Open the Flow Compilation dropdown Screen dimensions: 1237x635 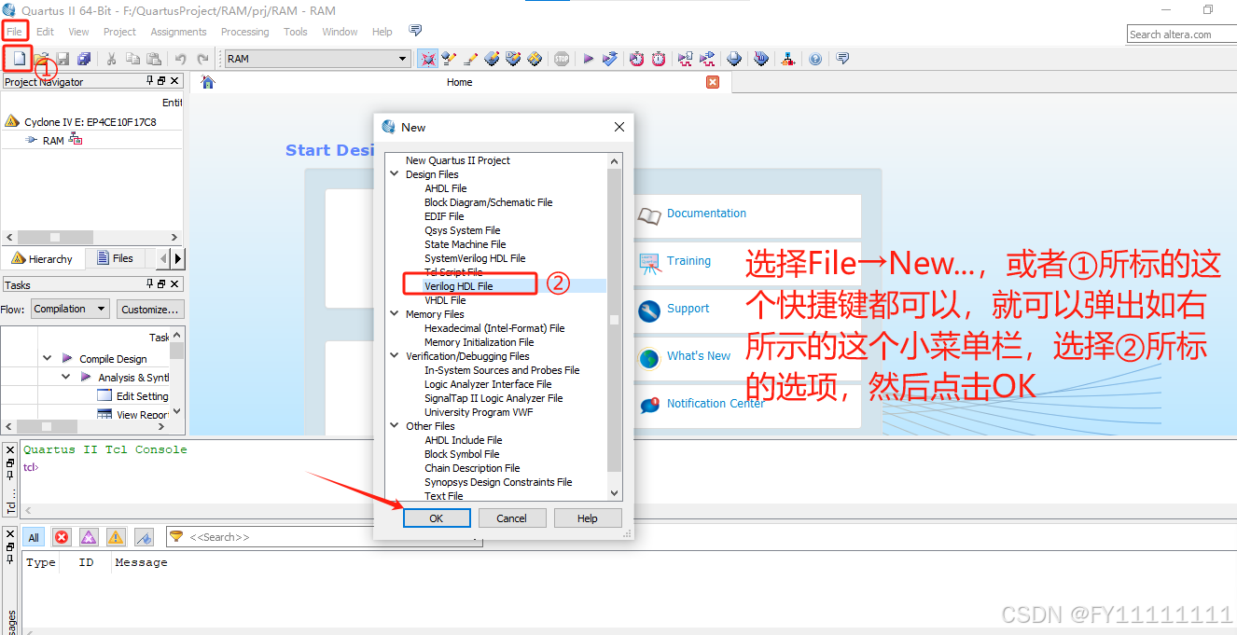[x=70, y=309]
